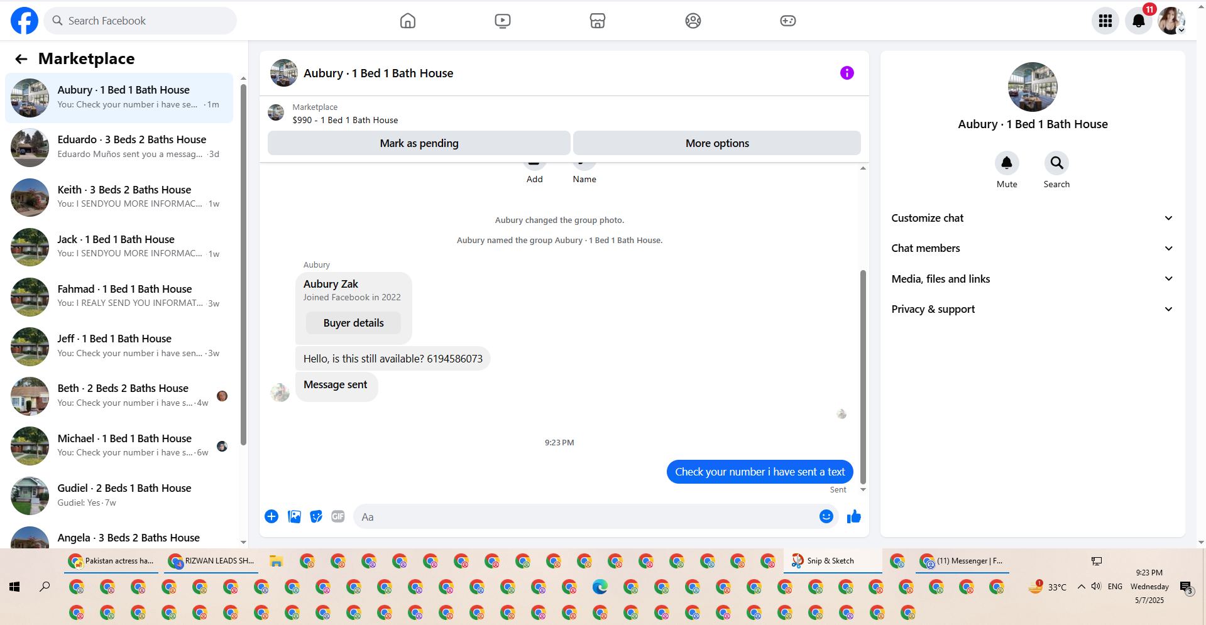Choose a sticker from the composer
The width and height of the screenshot is (1206, 625).
click(x=316, y=516)
